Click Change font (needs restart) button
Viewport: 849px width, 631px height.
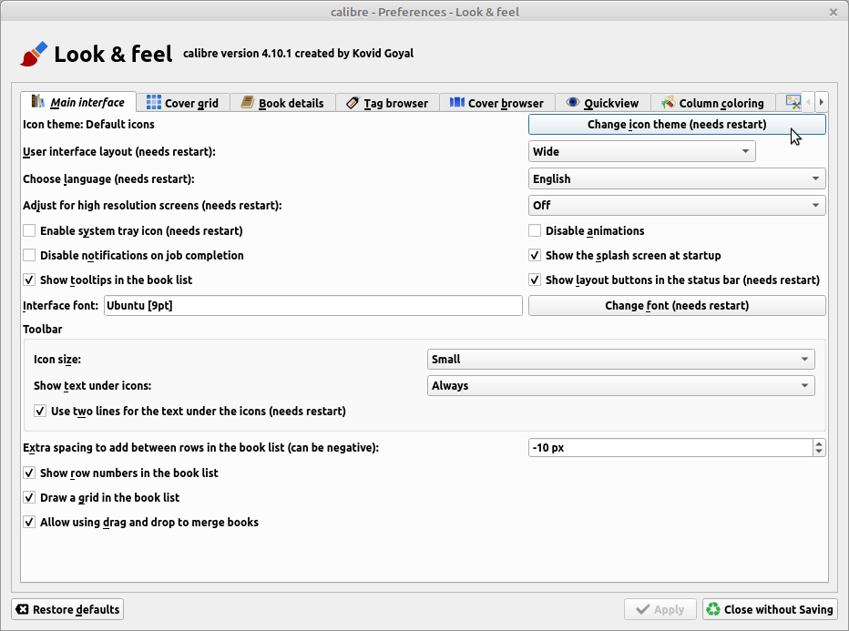tap(677, 306)
